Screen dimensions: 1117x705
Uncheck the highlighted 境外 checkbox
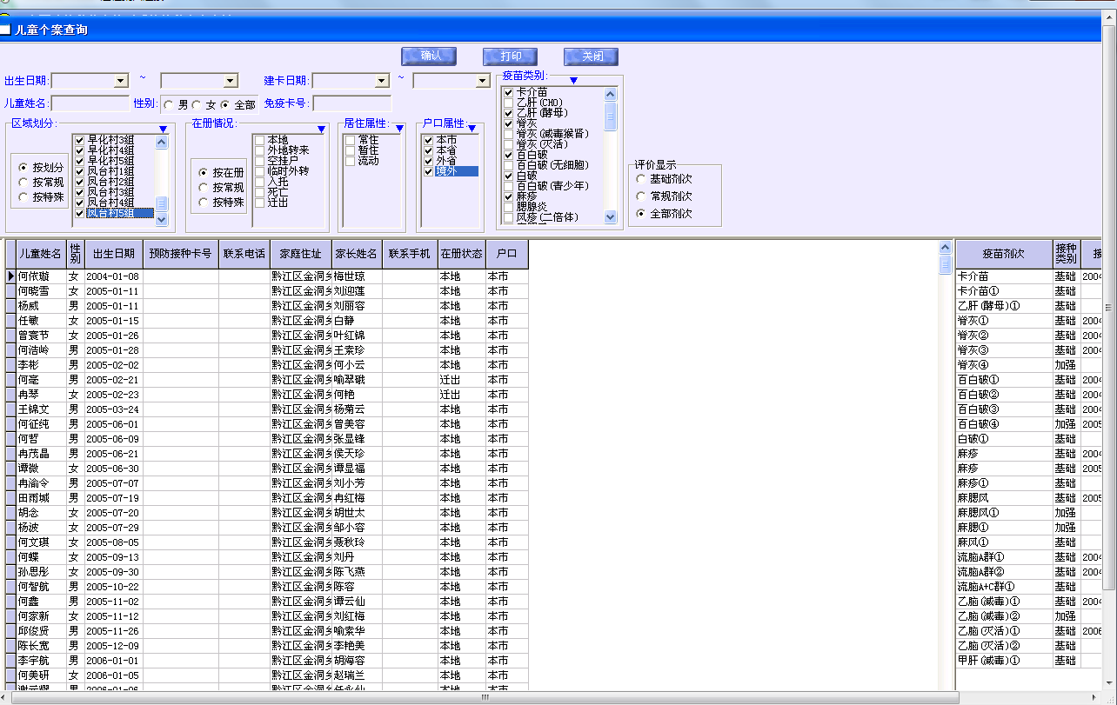pos(428,171)
